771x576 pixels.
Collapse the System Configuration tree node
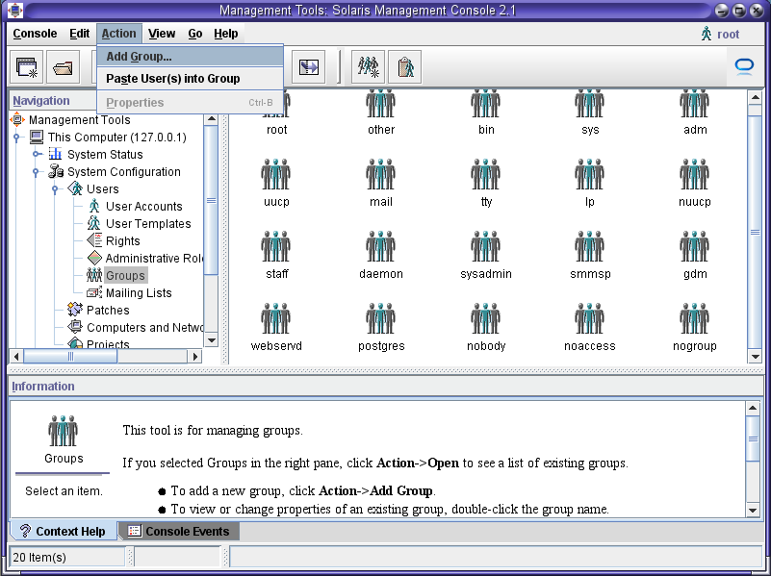pyautogui.click(x=36, y=172)
